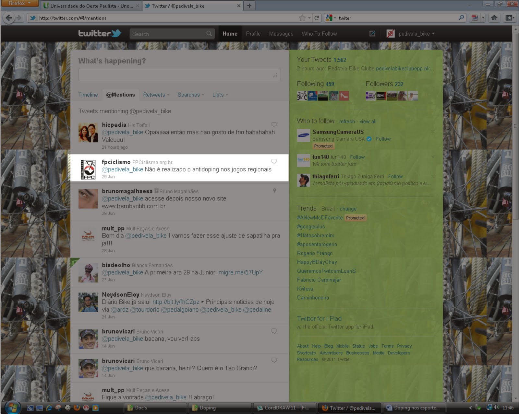This screenshot has height=414, width=519.
Task: Click the volume speaker tray icon
Action: (497, 408)
